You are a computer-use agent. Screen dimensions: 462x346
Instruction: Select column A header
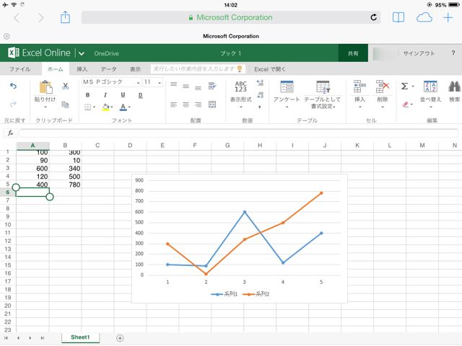tap(32, 146)
